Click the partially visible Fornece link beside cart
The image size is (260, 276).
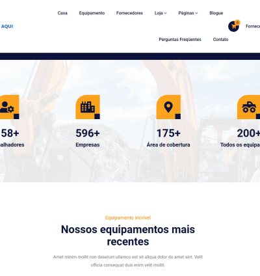click(x=253, y=26)
